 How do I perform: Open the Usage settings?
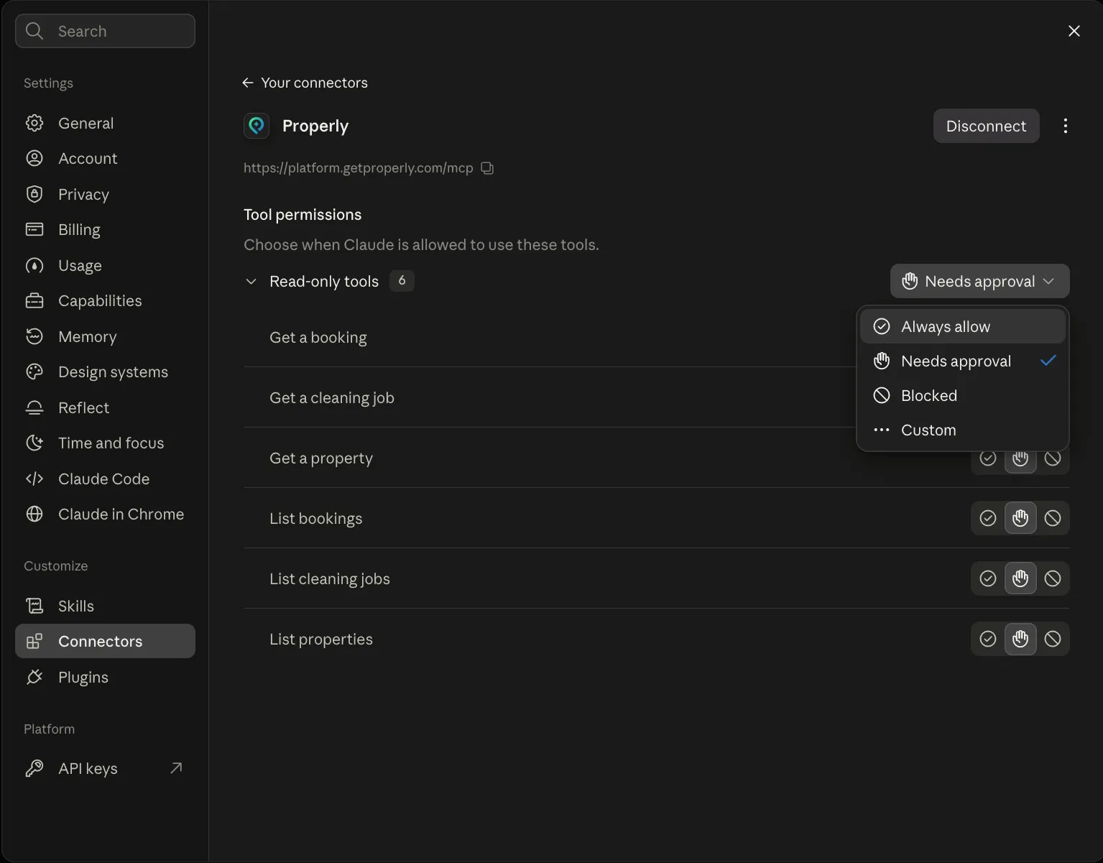click(105, 265)
